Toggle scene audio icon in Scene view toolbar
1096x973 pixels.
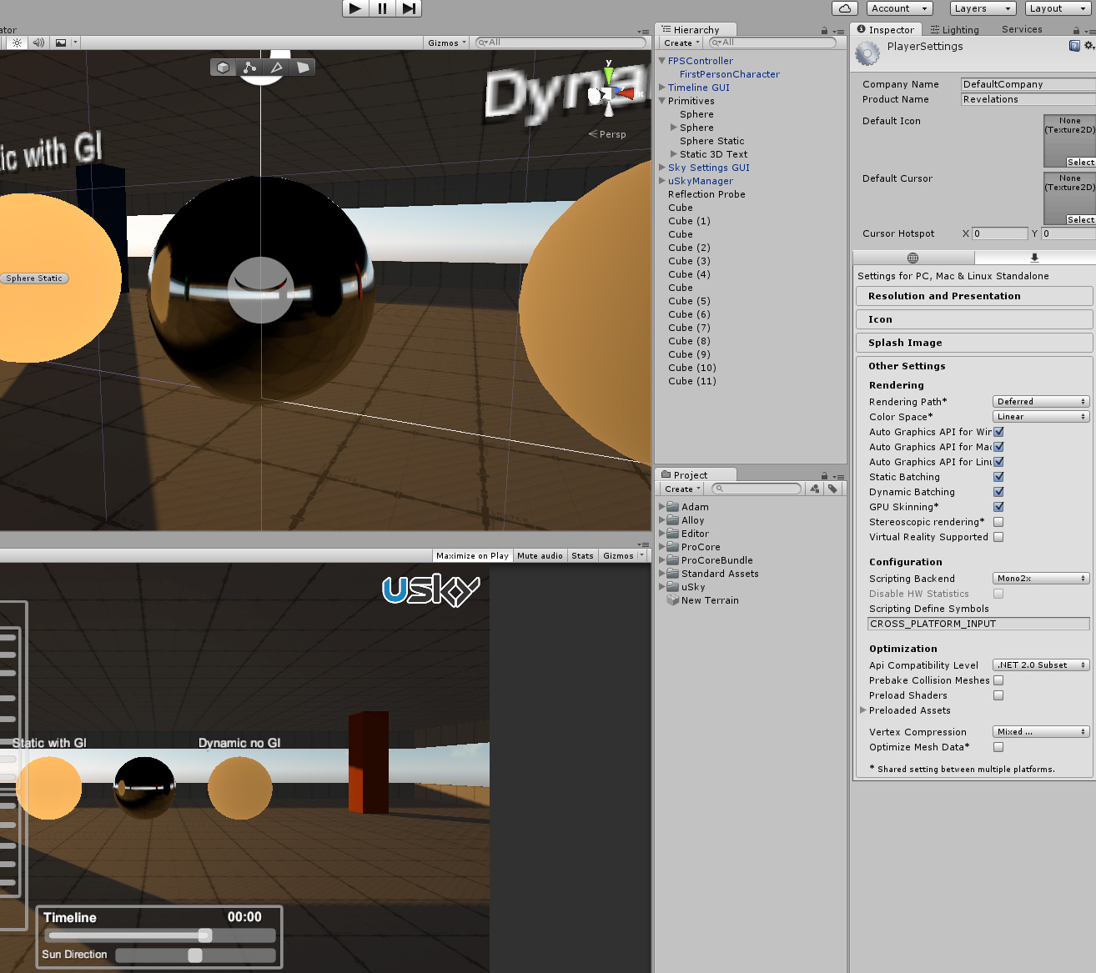pyautogui.click(x=38, y=43)
